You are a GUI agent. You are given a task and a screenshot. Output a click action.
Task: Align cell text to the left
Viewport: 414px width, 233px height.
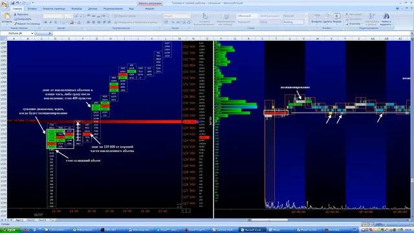89,22
